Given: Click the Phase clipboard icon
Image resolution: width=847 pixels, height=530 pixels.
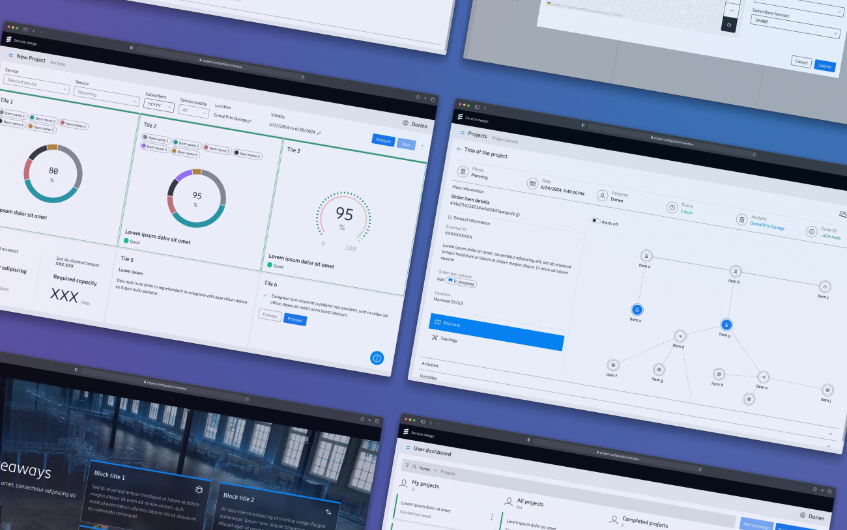Looking at the screenshot, I should point(463,172).
